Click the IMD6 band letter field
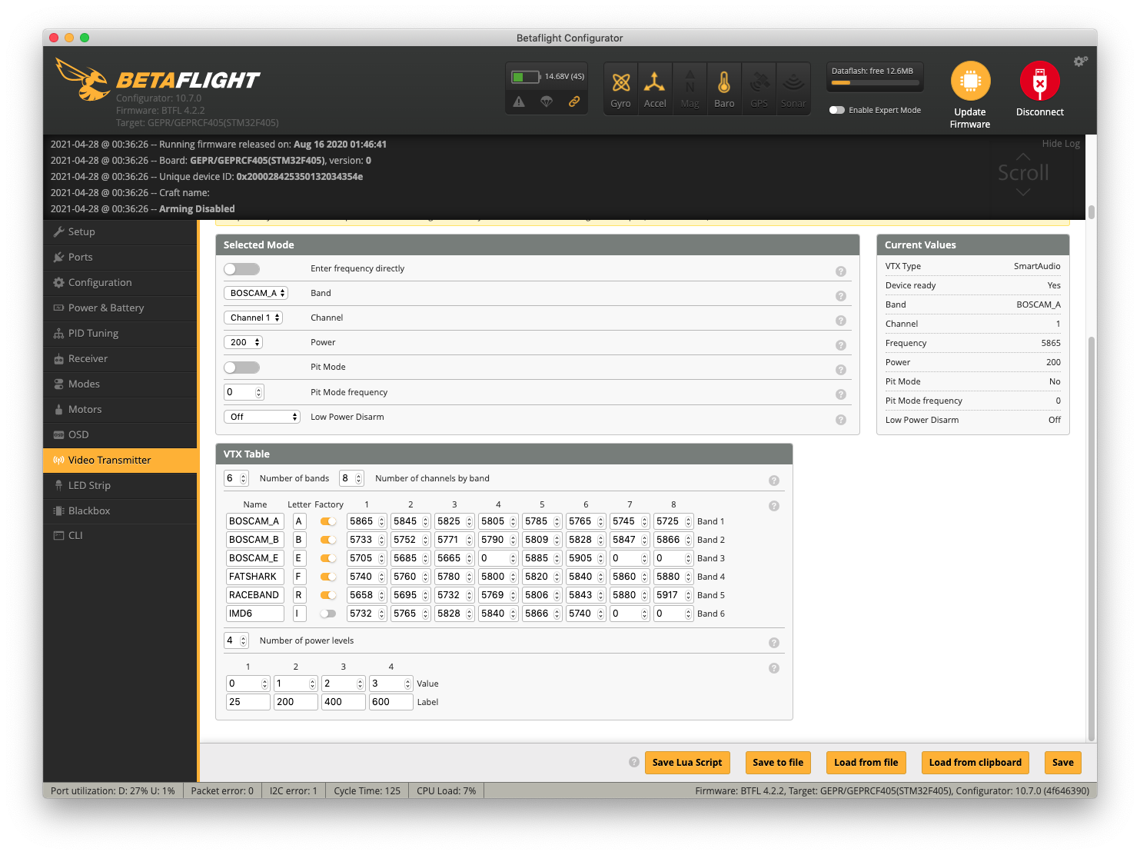Image resolution: width=1140 pixels, height=855 pixels. (x=300, y=614)
